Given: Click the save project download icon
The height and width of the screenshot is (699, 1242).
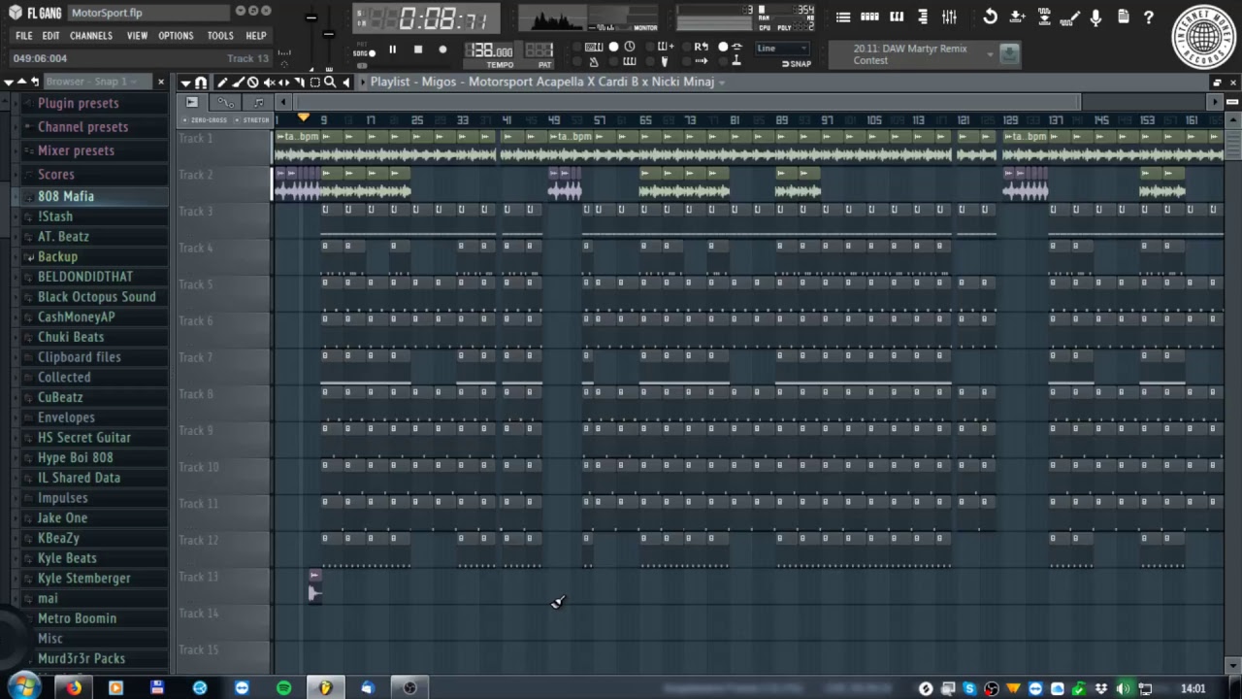Looking at the screenshot, I should click(1017, 17).
